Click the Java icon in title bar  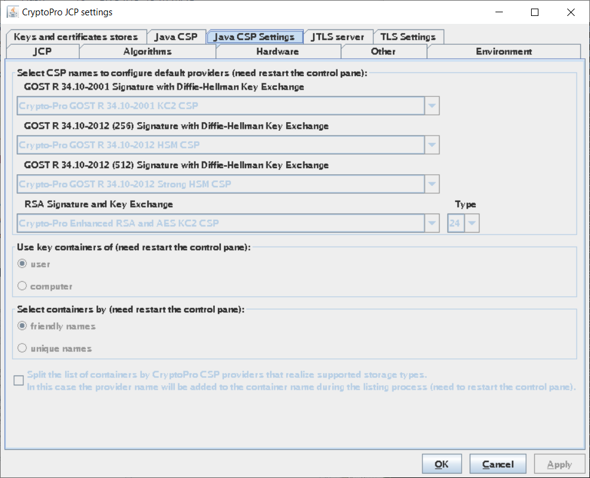click(x=12, y=12)
